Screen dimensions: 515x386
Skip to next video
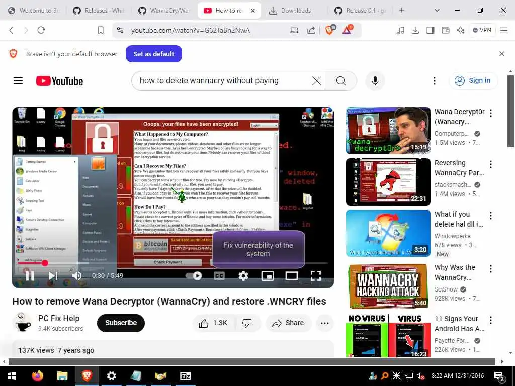(53, 276)
